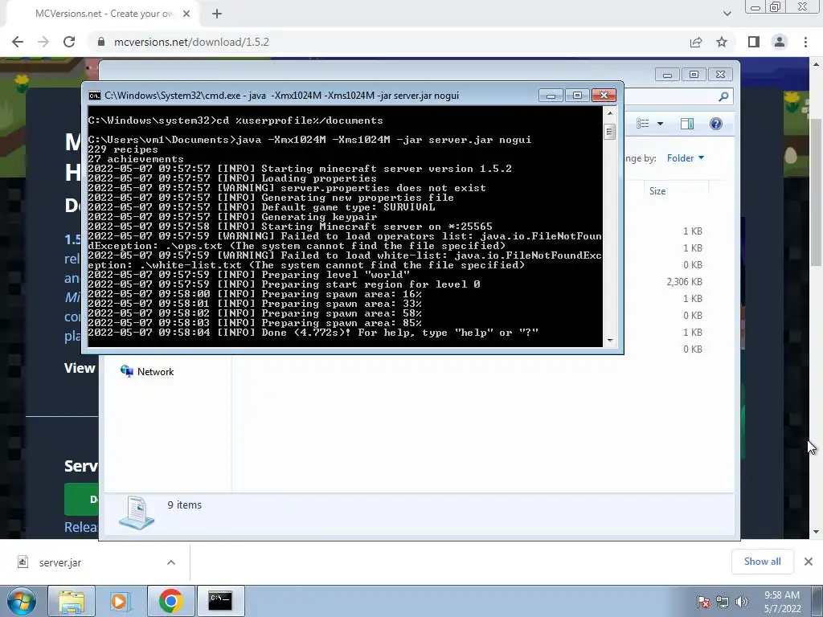
Task: Select the MCVersions.net browser tab
Action: (104, 14)
